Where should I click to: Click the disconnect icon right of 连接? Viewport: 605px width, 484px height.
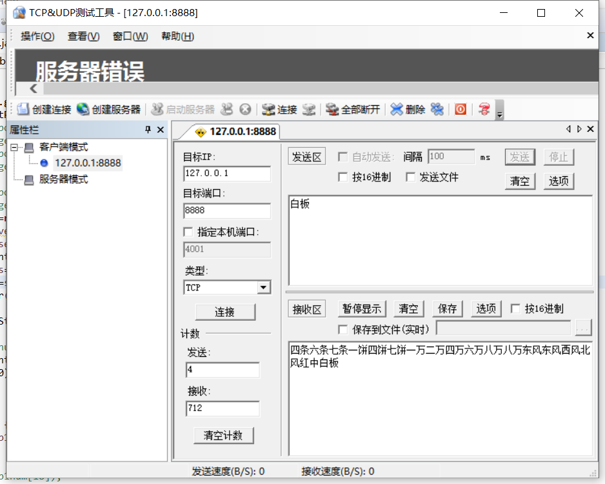click(x=309, y=110)
